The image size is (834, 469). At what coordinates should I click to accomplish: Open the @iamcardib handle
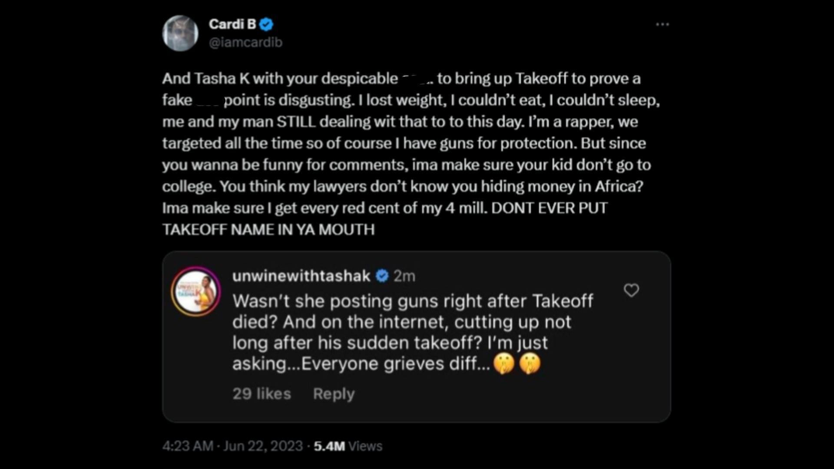[x=245, y=42]
